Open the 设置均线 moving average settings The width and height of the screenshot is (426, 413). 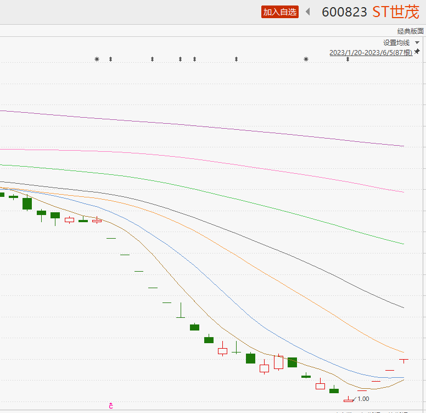click(396, 43)
